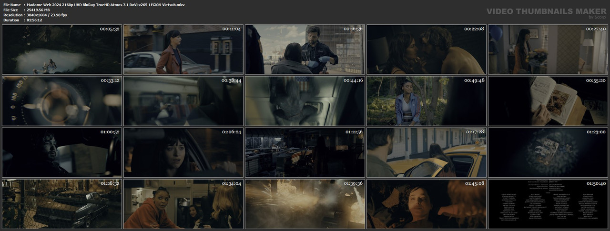Select the thumbnail at timestamp 01:17:28
This screenshot has width=610, height=231.
(427, 152)
